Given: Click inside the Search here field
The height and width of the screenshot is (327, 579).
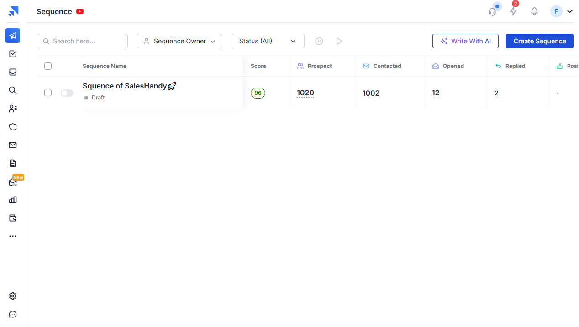Looking at the screenshot, I should pyautogui.click(x=82, y=41).
